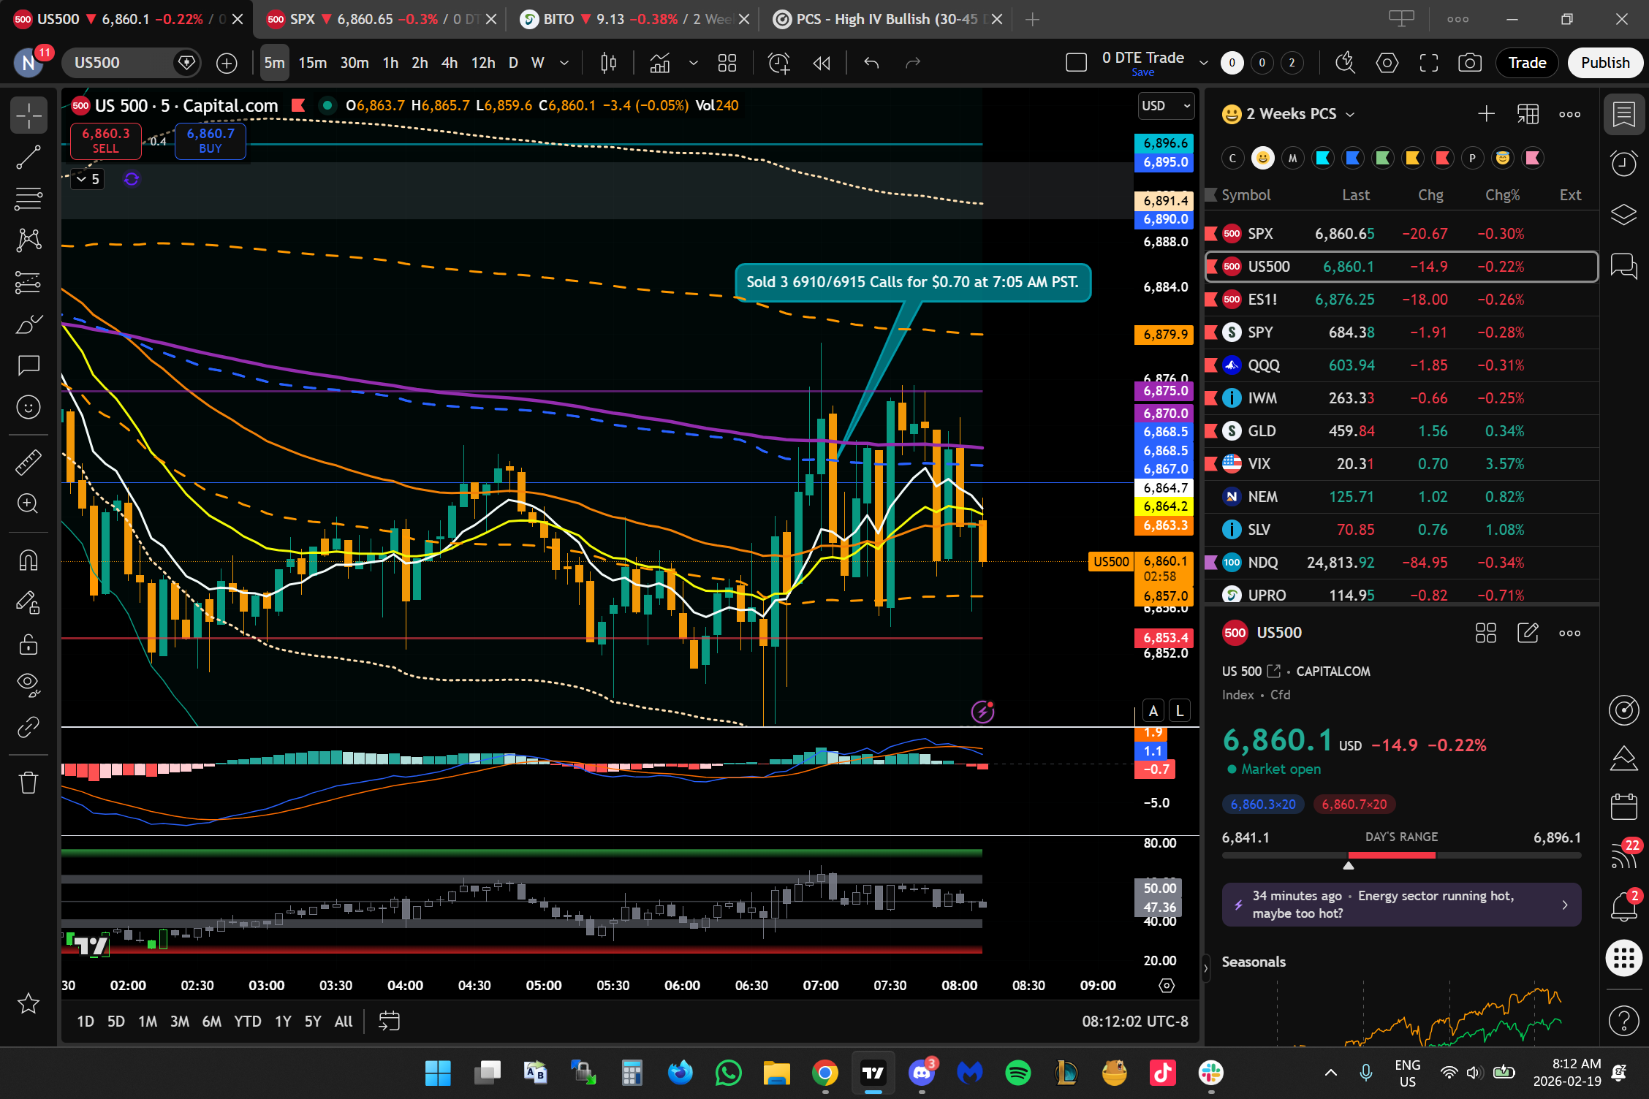Open the USD currency dropdown
Screen dimensions: 1649x1099
pos(1166,106)
